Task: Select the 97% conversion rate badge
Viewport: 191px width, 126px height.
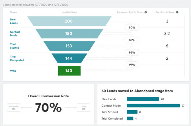Action: pyautogui.click(x=132, y=65)
